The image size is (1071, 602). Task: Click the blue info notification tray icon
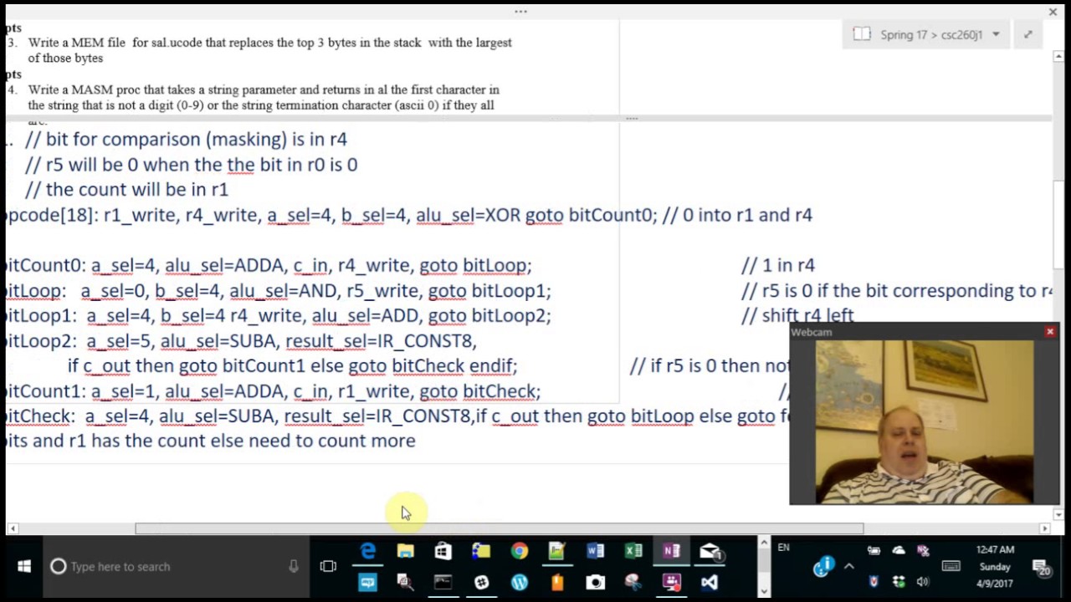click(x=823, y=568)
